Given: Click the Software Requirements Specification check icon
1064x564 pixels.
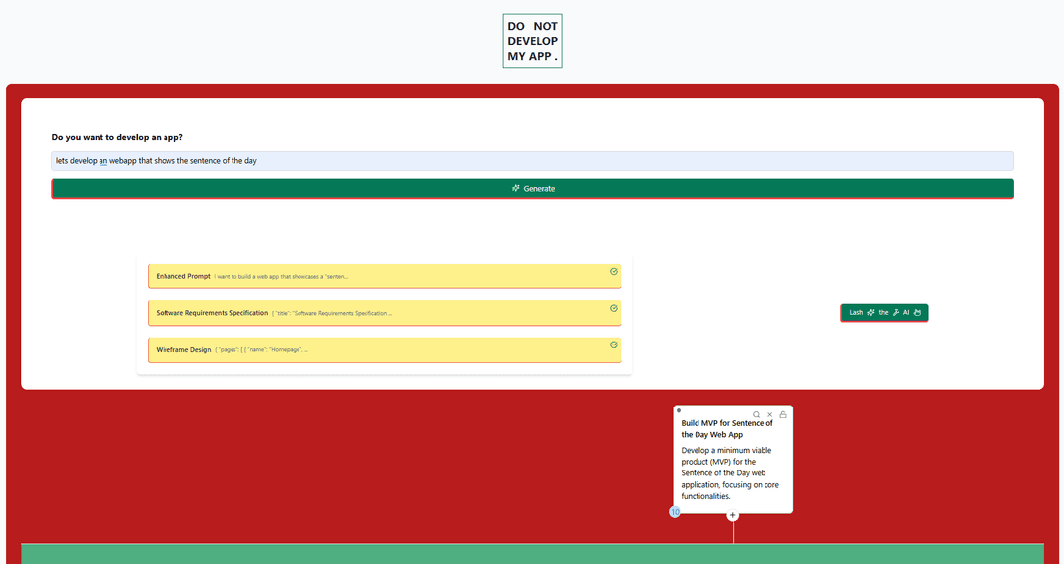Looking at the screenshot, I should click(x=614, y=308).
